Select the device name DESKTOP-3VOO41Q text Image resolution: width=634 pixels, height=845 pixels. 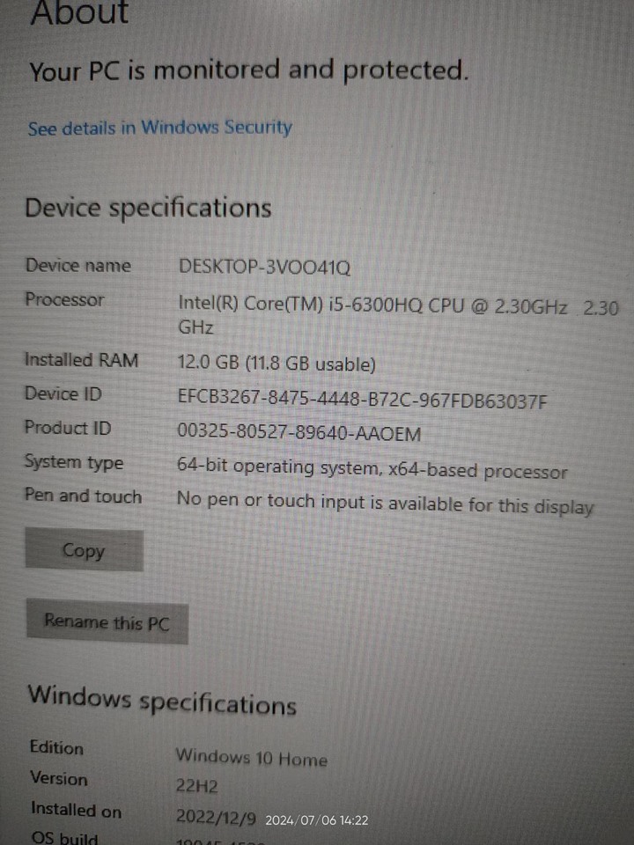(265, 267)
